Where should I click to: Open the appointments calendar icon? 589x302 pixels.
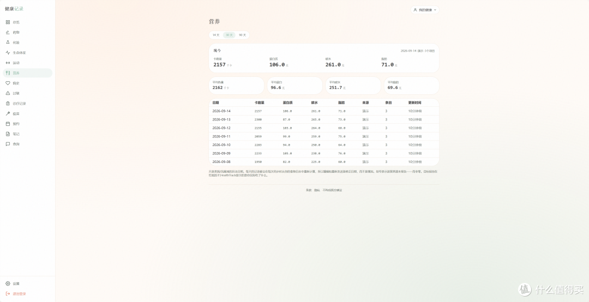click(8, 124)
